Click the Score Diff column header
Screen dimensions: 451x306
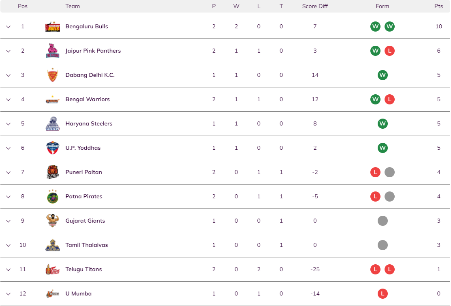click(315, 6)
